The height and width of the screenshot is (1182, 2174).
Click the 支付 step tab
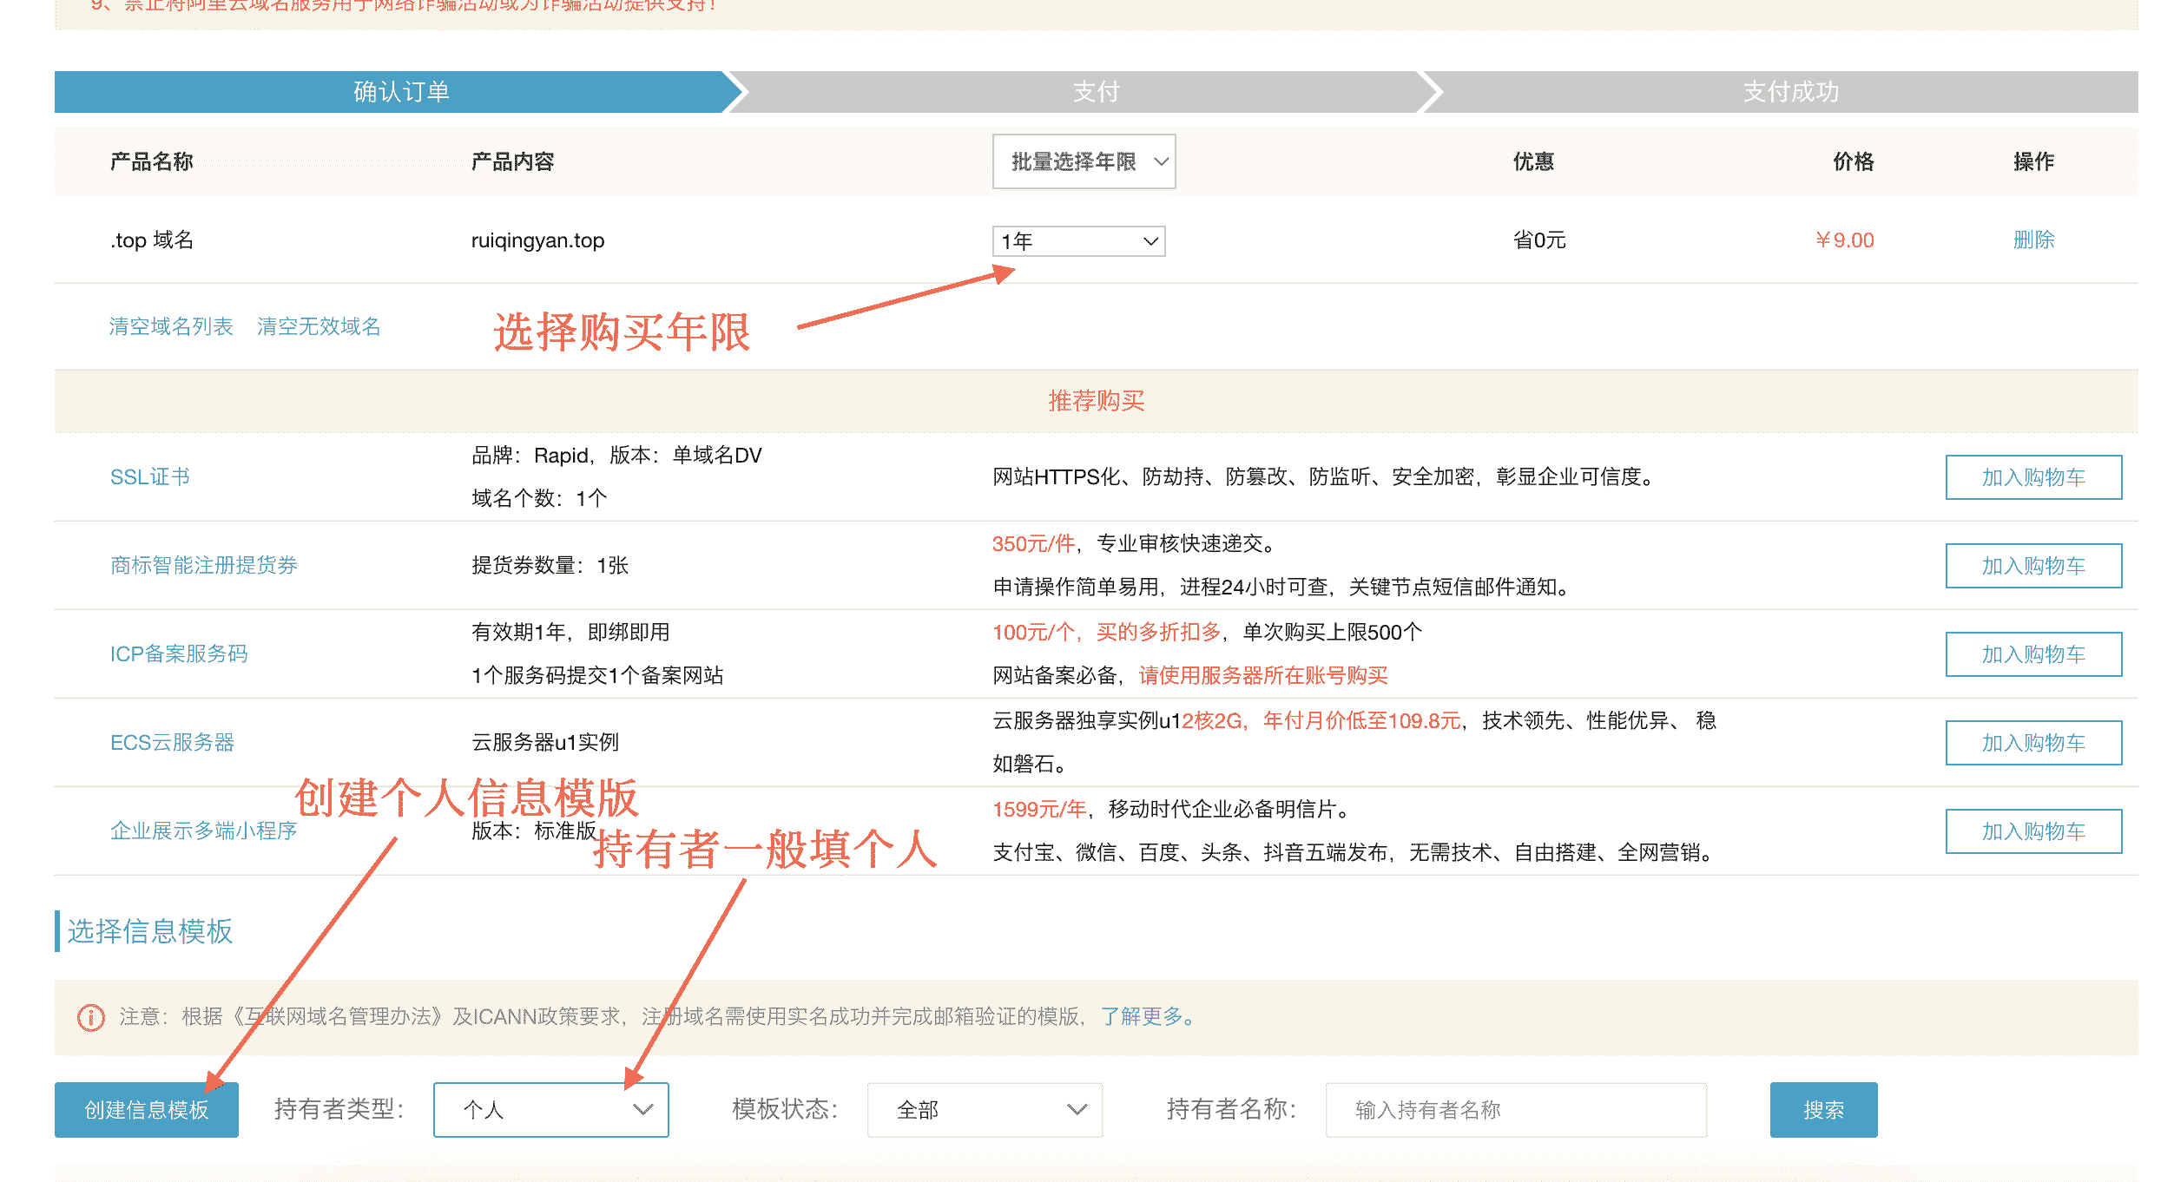tap(1096, 92)
